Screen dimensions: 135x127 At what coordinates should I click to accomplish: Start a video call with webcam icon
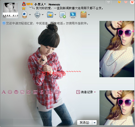(x=25, y=15)
